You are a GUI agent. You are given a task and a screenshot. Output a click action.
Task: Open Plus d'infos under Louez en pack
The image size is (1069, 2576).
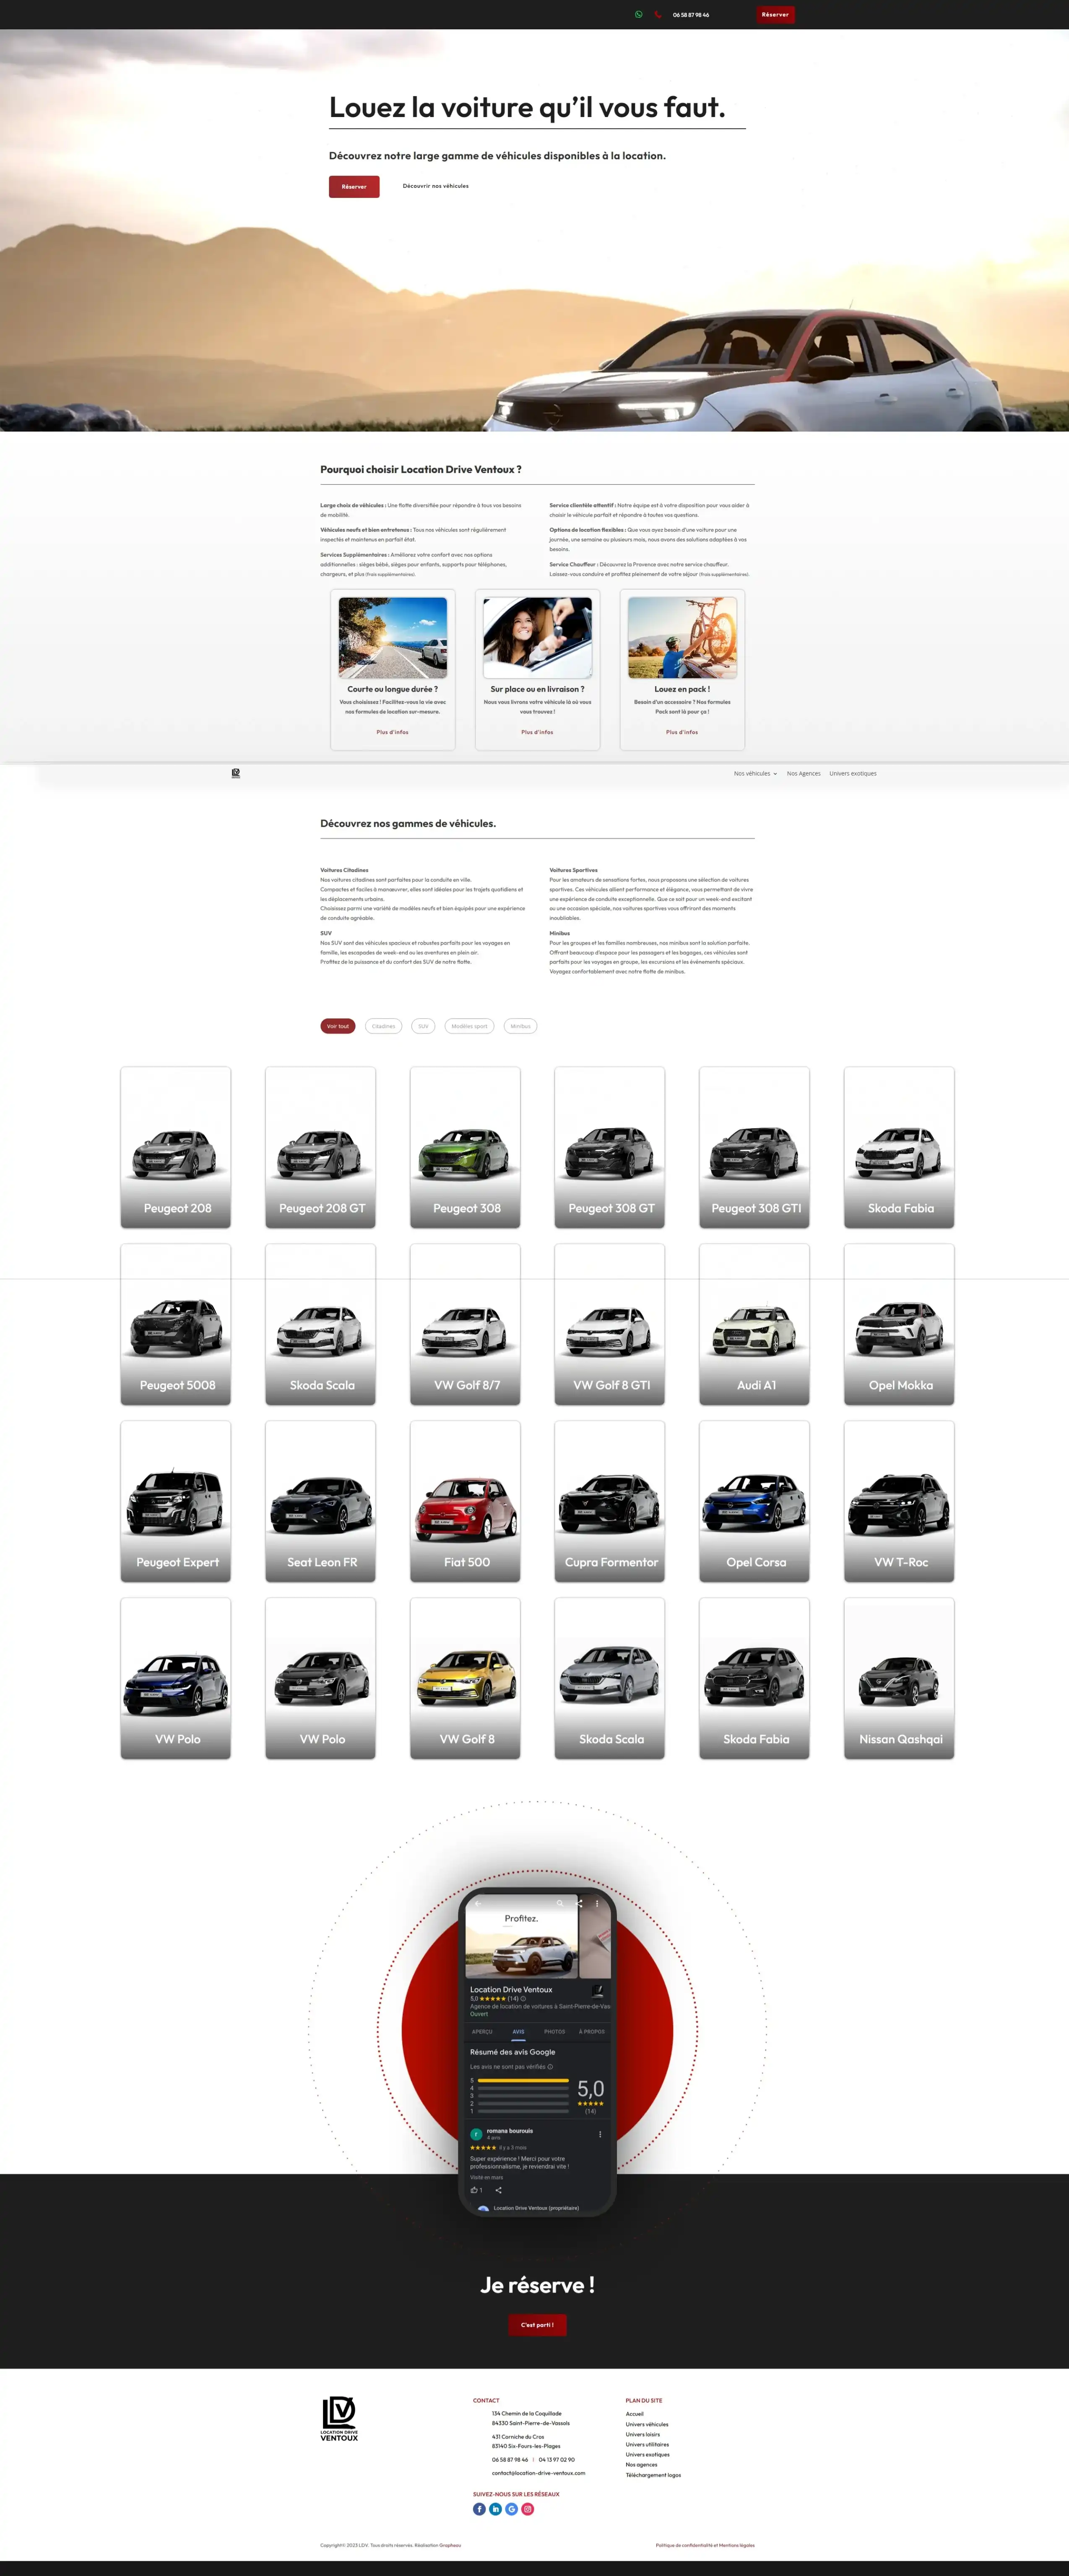click(x=682, y=732)
